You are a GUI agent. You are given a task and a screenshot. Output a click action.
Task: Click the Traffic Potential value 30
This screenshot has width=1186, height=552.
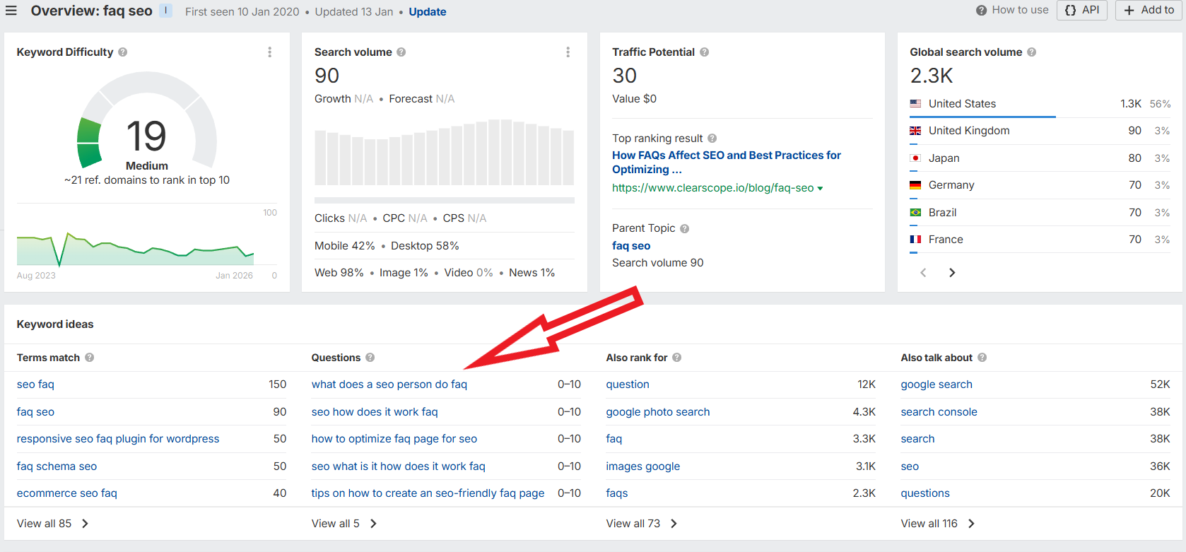625,76
